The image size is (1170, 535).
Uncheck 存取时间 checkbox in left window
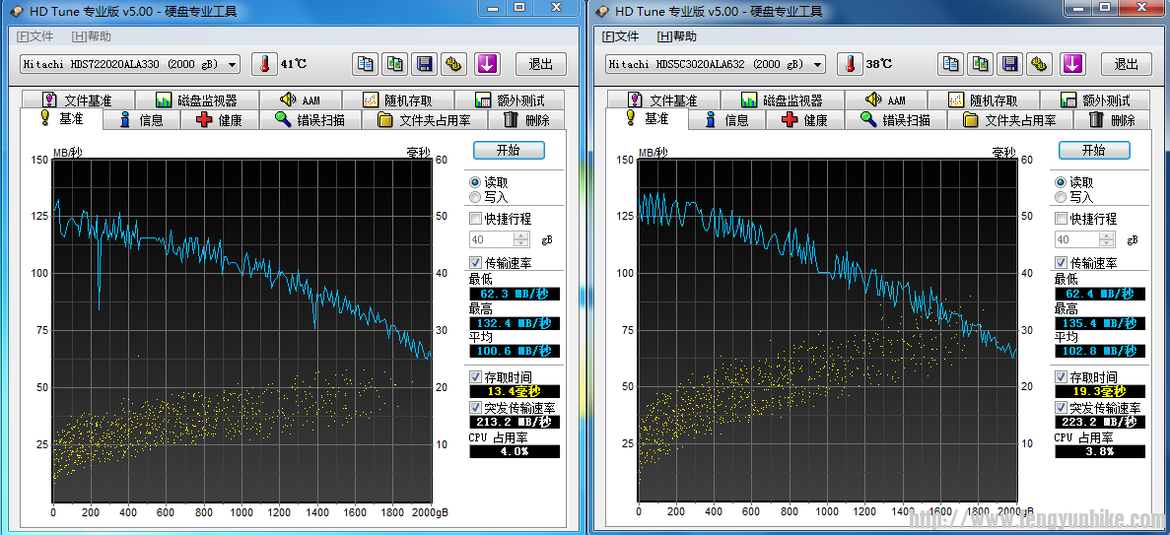476,377
